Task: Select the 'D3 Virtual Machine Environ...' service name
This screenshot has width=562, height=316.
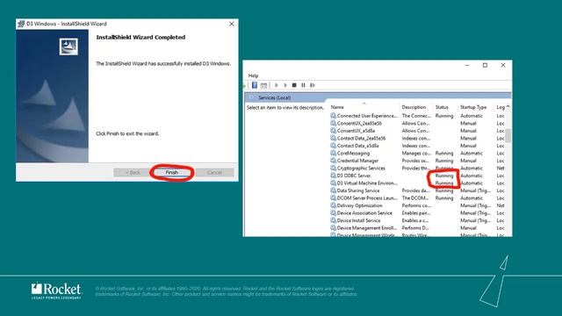Action: pyautogui.click(x=367, y=183)
